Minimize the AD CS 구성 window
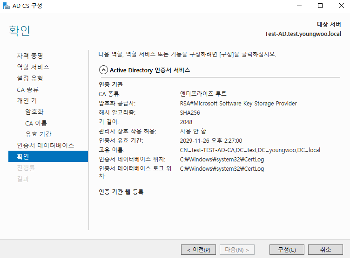 pos(299,6)
